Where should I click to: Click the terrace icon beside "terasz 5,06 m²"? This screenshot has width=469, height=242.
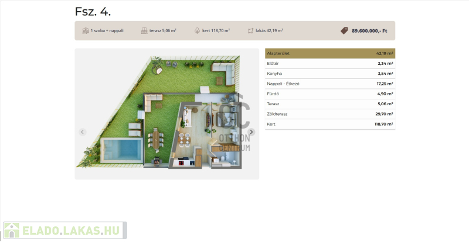point(144,30)
